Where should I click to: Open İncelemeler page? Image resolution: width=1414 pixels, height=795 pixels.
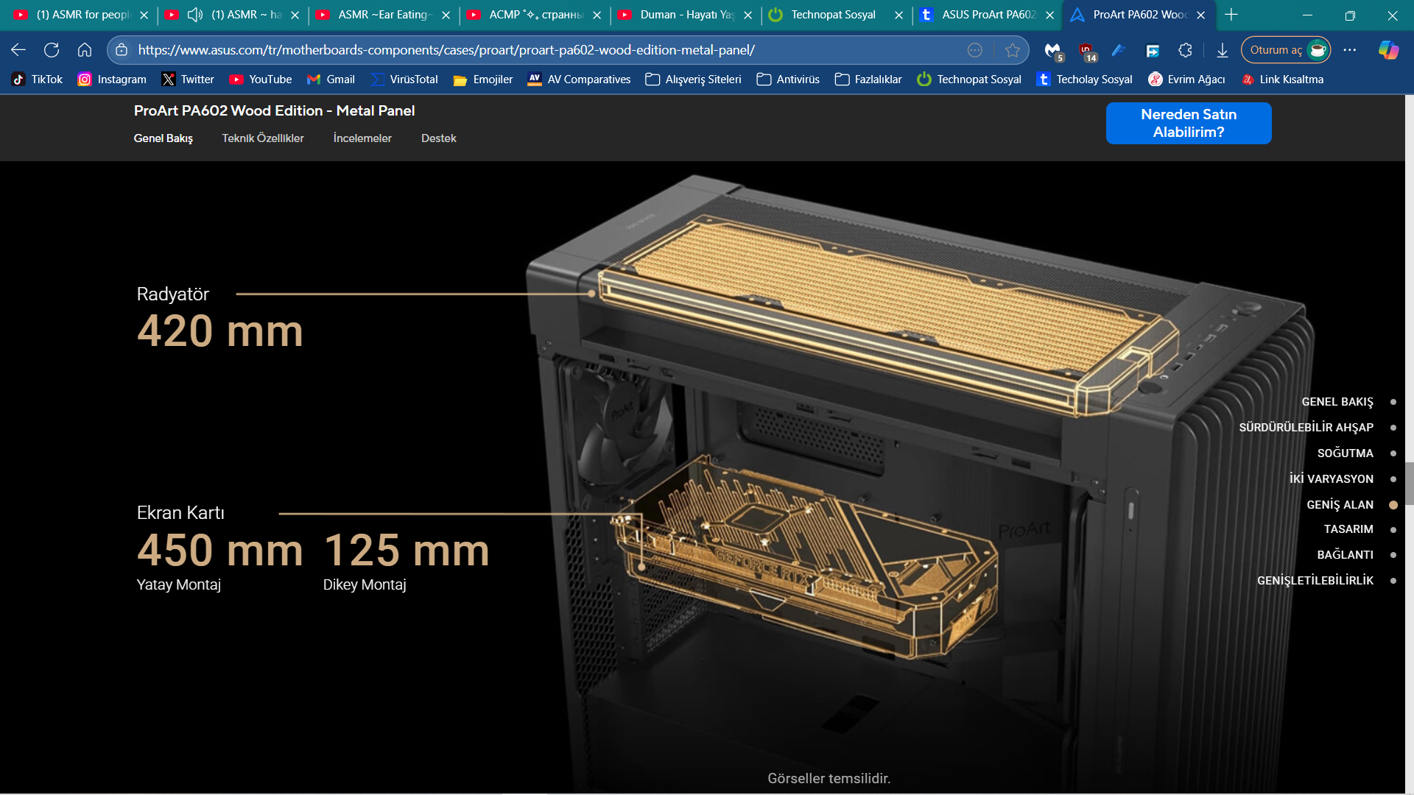(x=362, y=138)
